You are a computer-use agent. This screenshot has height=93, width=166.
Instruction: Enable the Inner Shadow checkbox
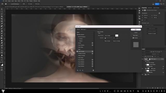click(x=77, y=45)
